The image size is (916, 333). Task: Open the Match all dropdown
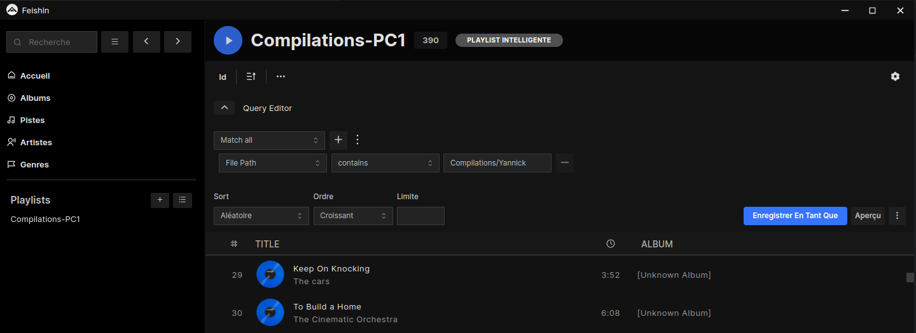(x=269, y=140)
